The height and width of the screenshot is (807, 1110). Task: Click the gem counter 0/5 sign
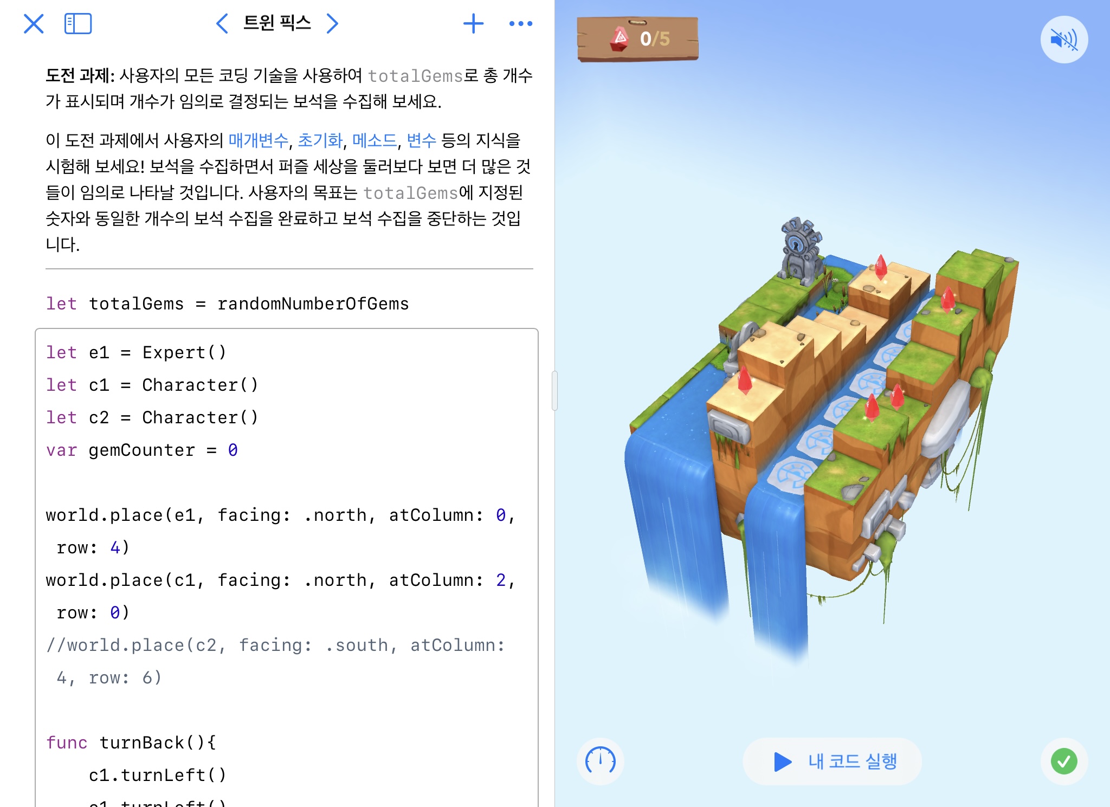coord(638,39)
